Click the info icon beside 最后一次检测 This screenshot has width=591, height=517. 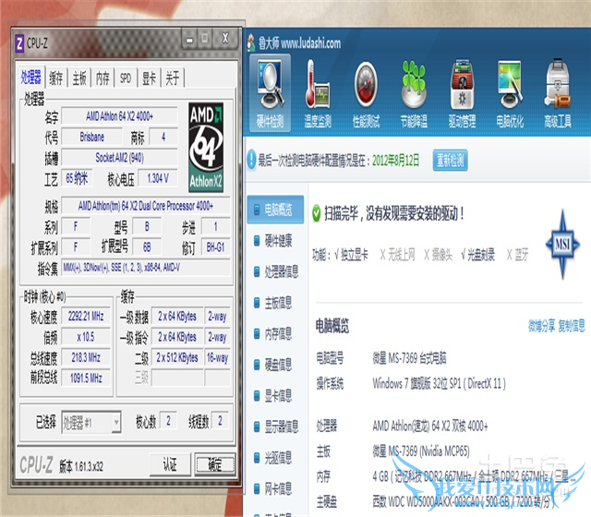pos(251,160)
